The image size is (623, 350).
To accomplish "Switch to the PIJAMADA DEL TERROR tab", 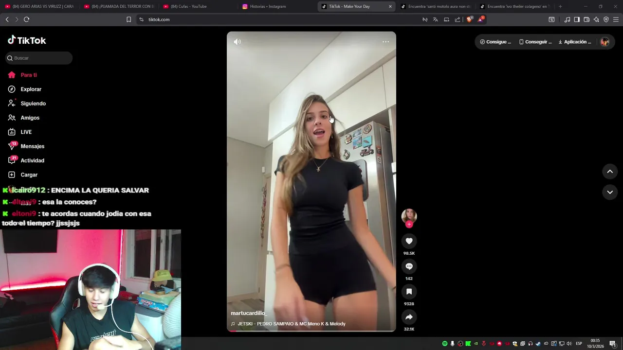I will coord(119,6).
